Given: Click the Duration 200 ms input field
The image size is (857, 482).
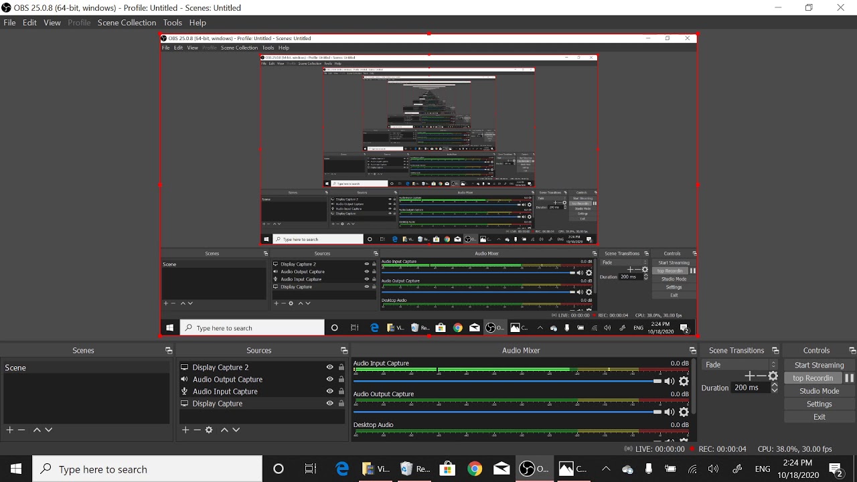Looking at the screenshot, I should pyautogui.click(x=751, y=388).
